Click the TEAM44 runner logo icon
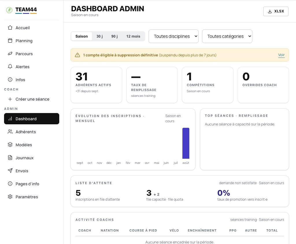 [9, 10]
